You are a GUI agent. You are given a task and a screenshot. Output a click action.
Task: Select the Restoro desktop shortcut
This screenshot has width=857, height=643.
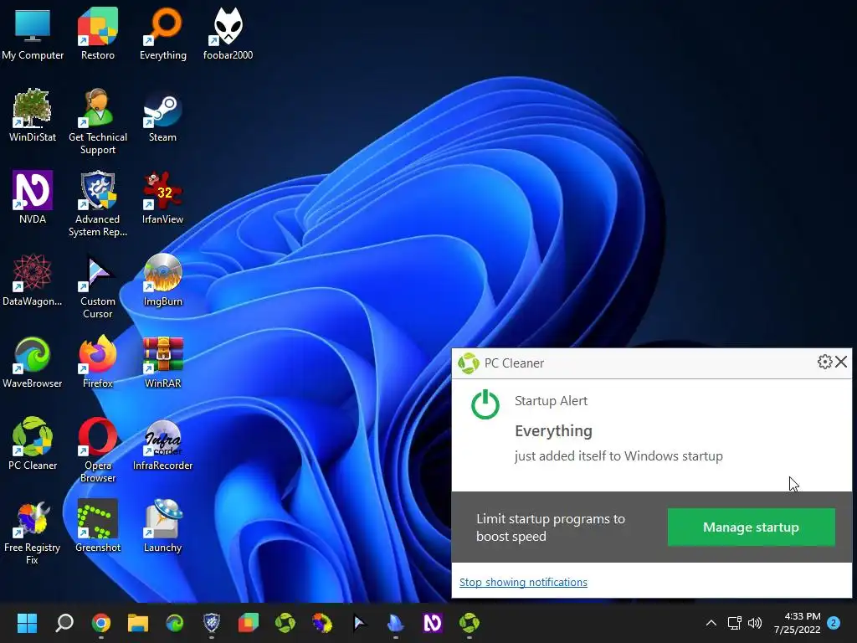point(97,33)
